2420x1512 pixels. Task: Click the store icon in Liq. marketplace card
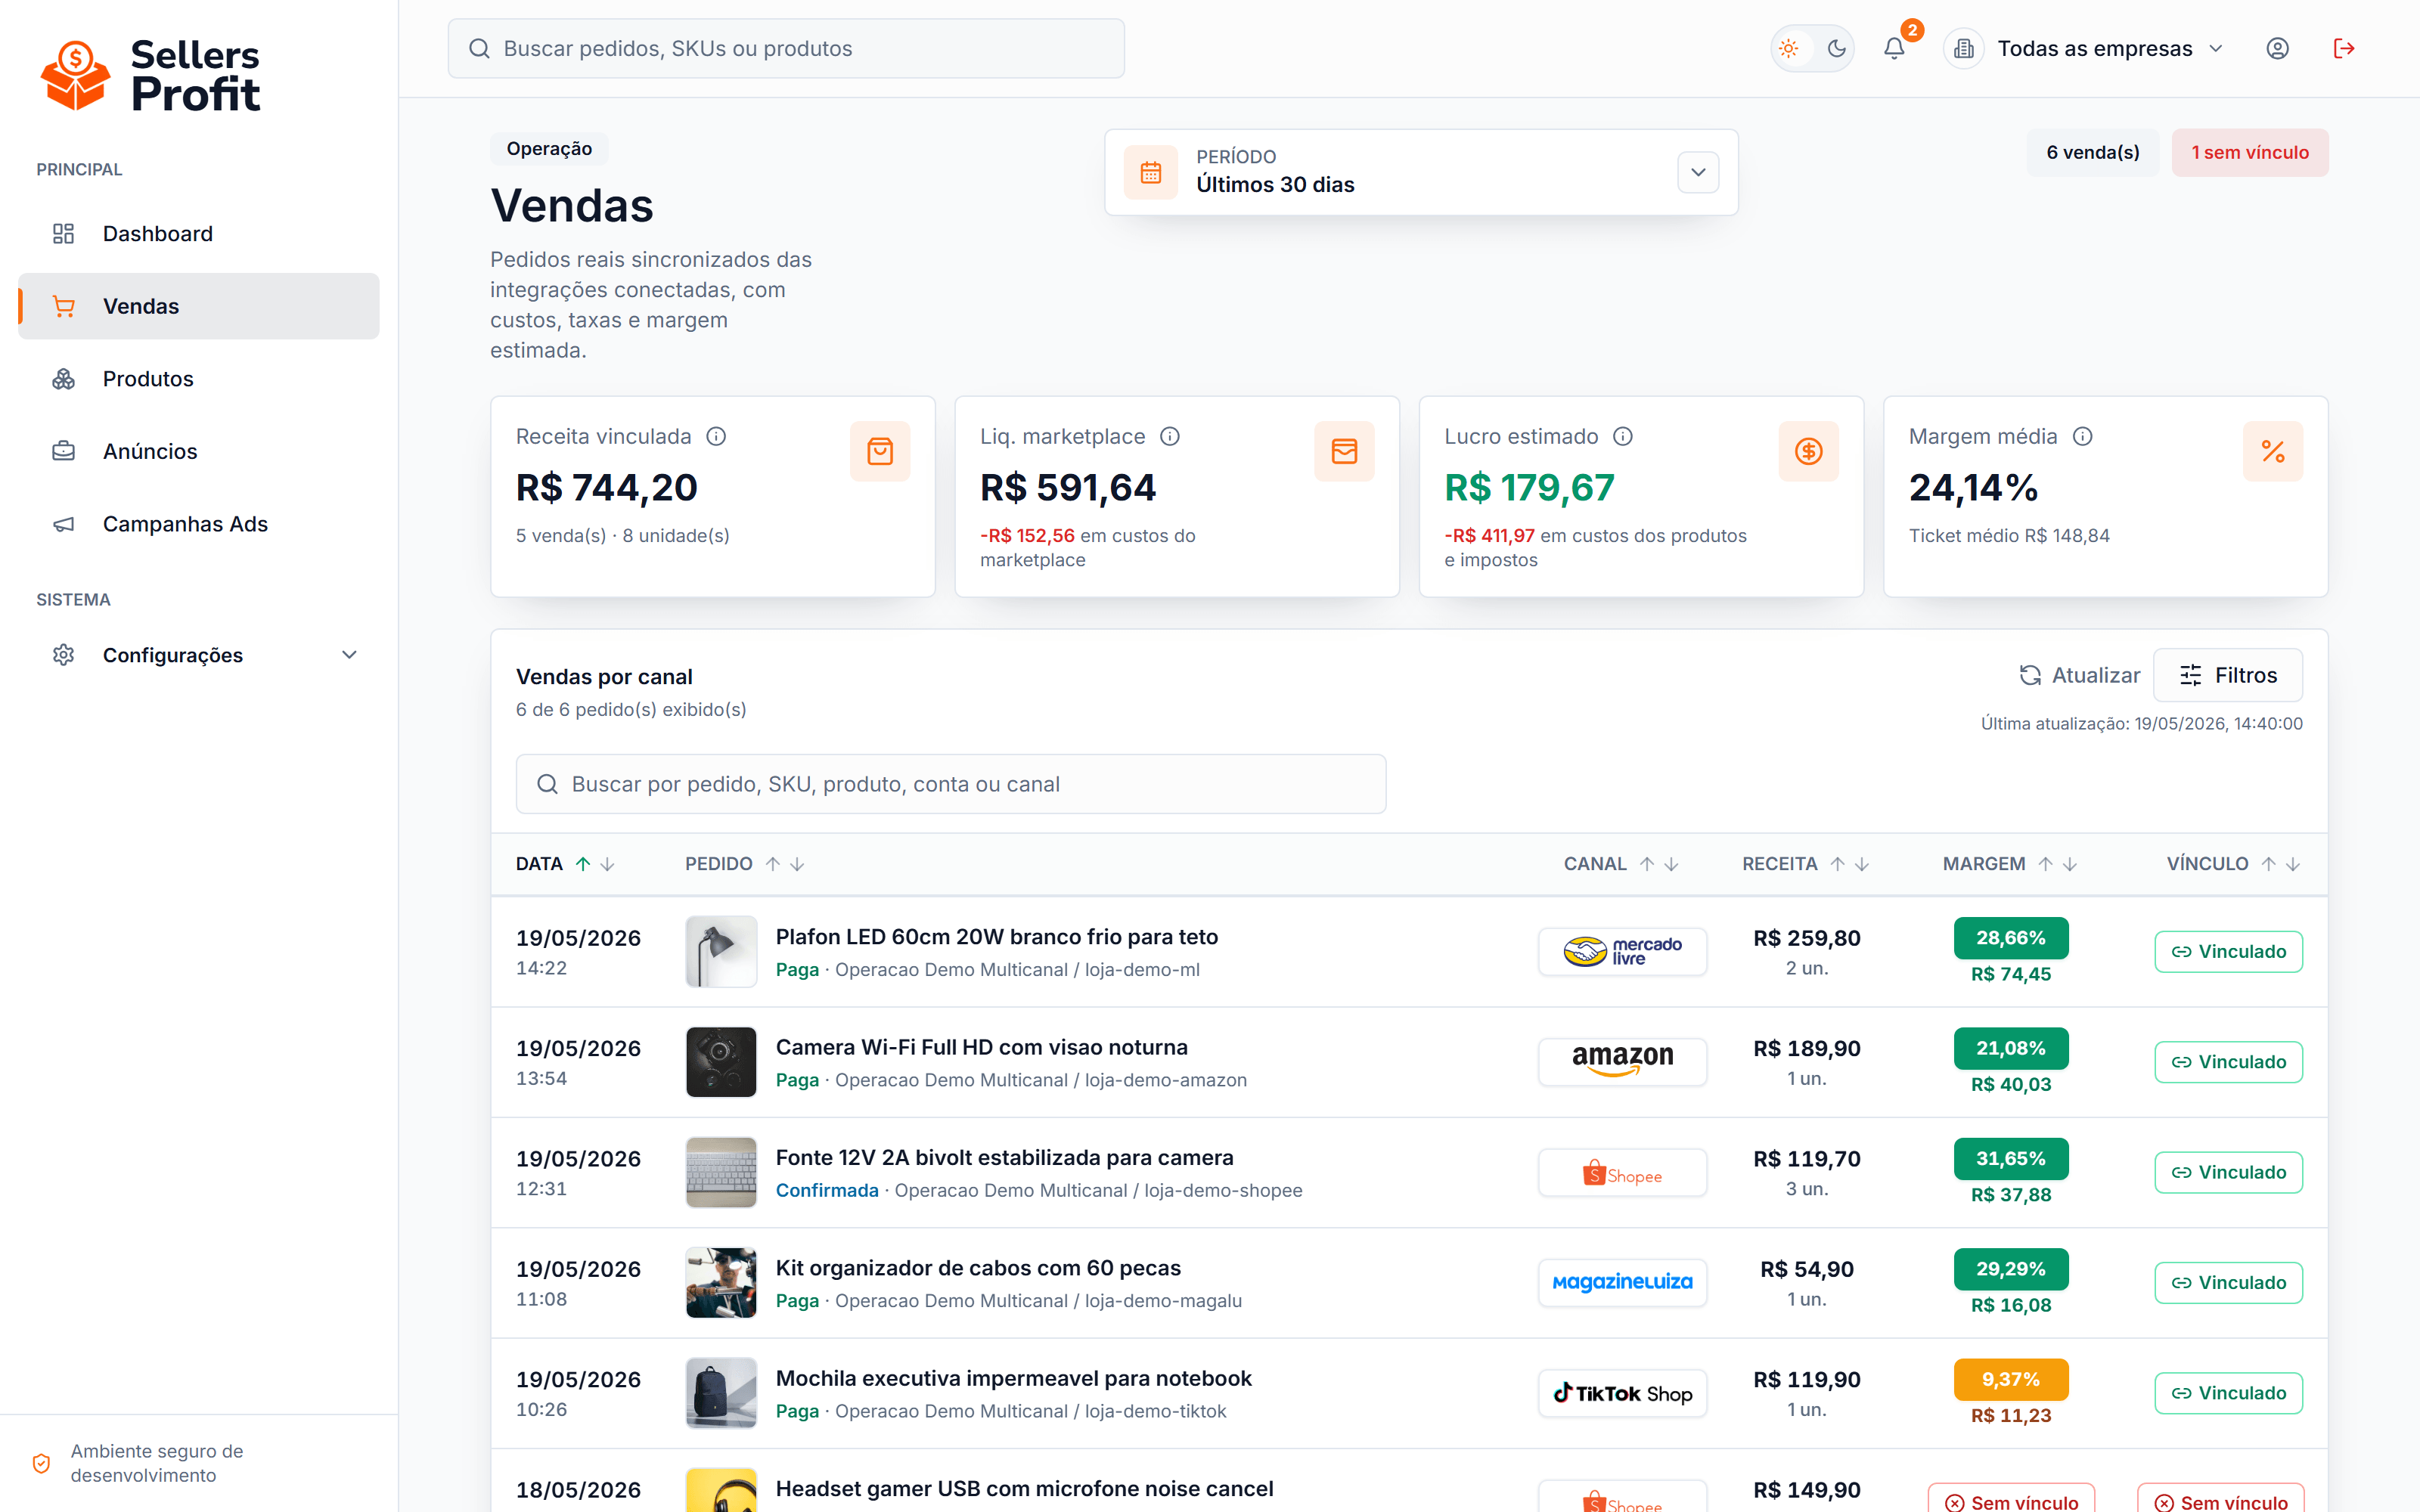pos(1344,451)
